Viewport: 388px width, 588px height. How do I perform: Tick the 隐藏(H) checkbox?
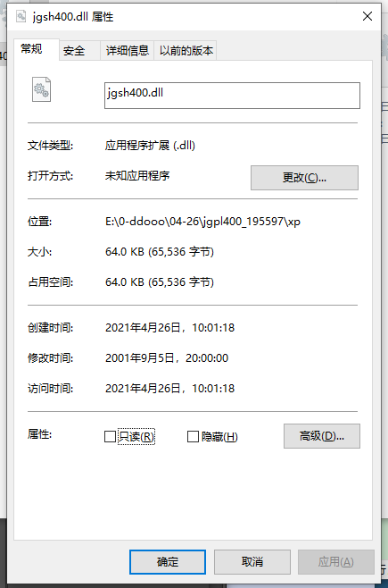tap(193, 436)
